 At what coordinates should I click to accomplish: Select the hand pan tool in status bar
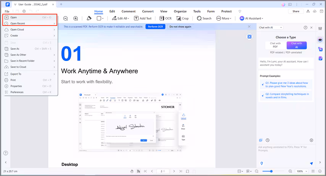tap(132, 171)
